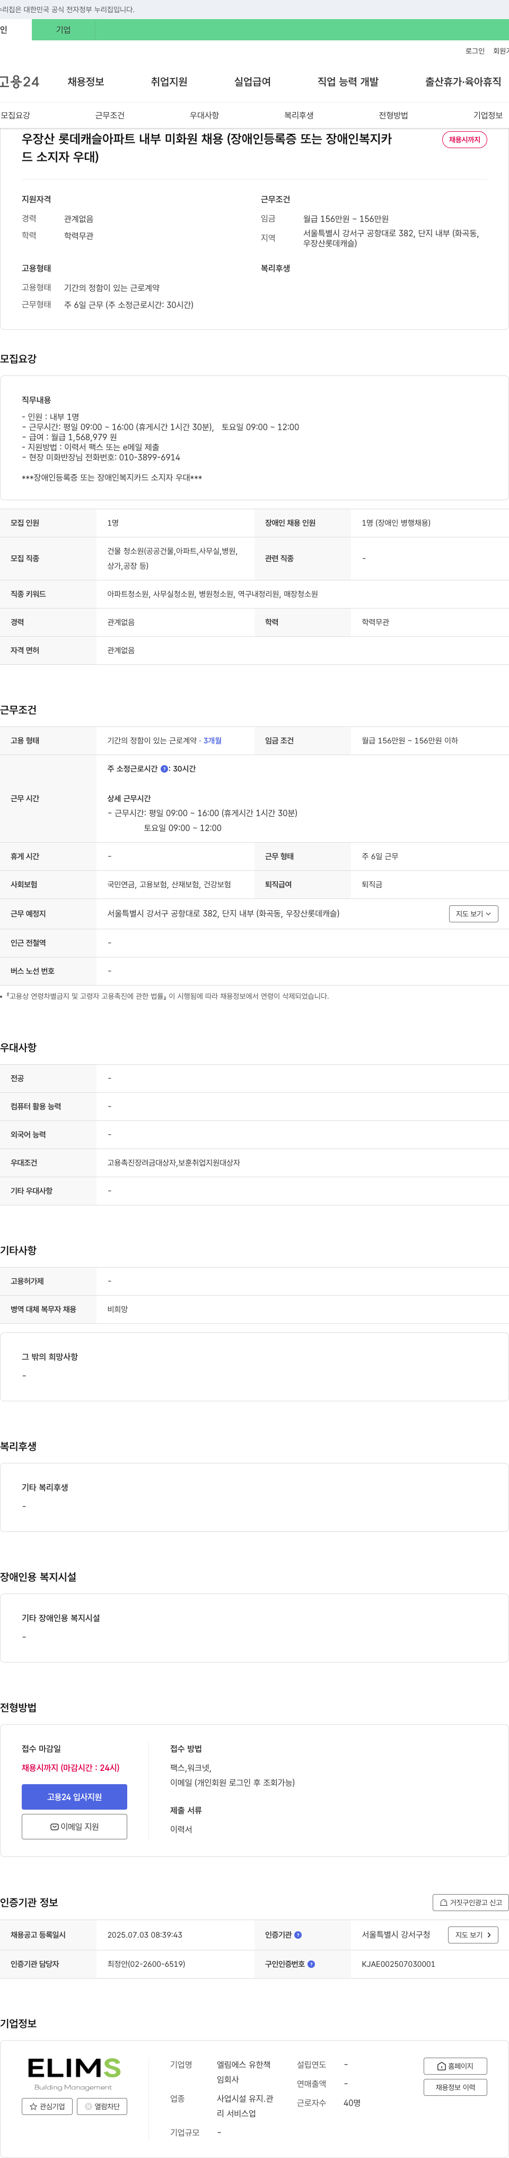Viewport: 509px width, 2158px height.
Task: Click the 채용시까지 status badge
Action: point(464,139)
